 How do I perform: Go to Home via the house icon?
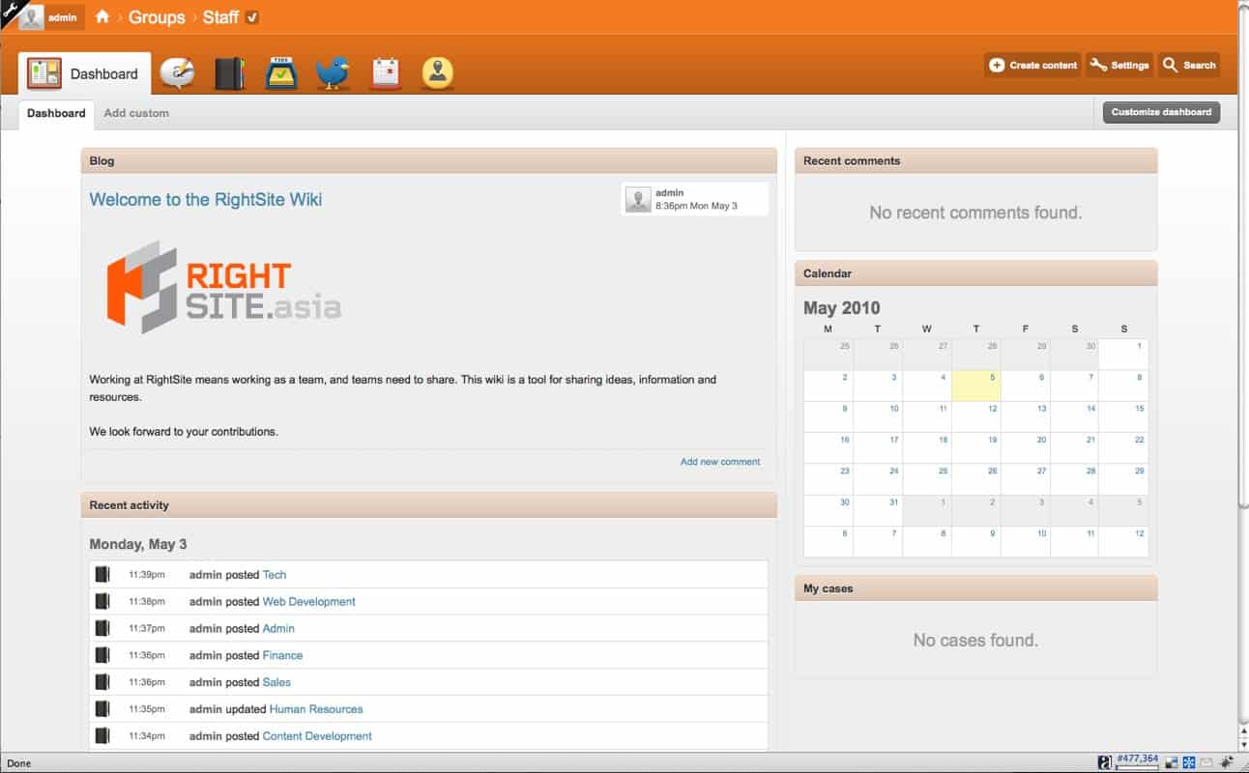(x=102, y=17)
